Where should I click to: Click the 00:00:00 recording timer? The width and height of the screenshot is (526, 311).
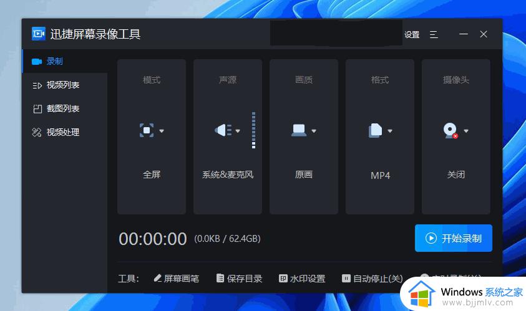153,239
